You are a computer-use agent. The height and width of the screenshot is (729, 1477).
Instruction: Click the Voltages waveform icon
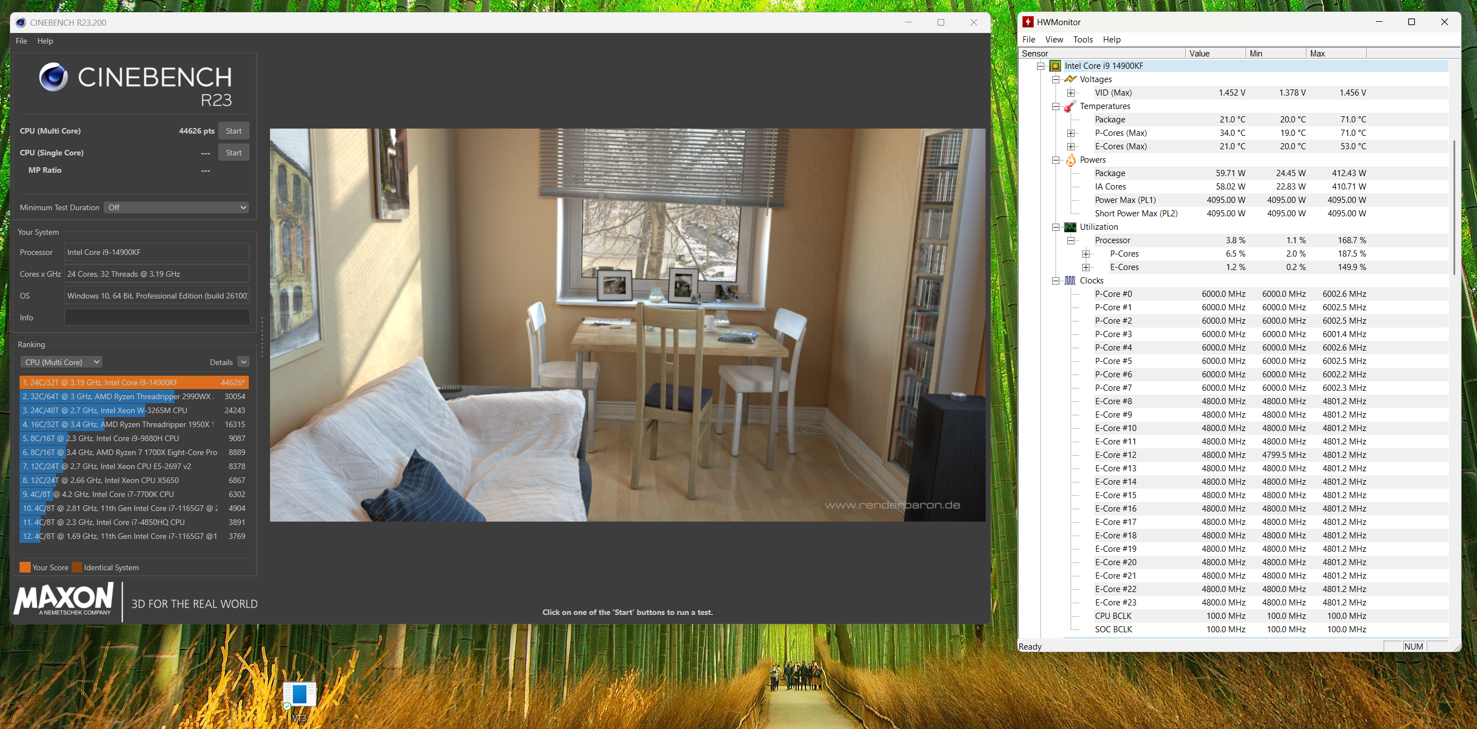[x=1070, y=79]
